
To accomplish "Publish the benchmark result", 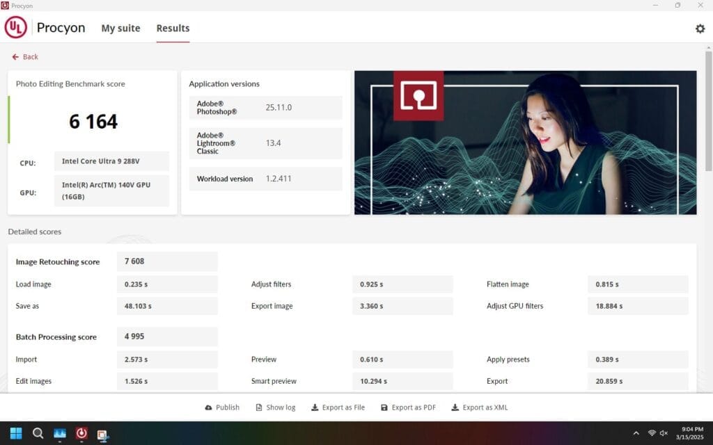I will (222, 407).
